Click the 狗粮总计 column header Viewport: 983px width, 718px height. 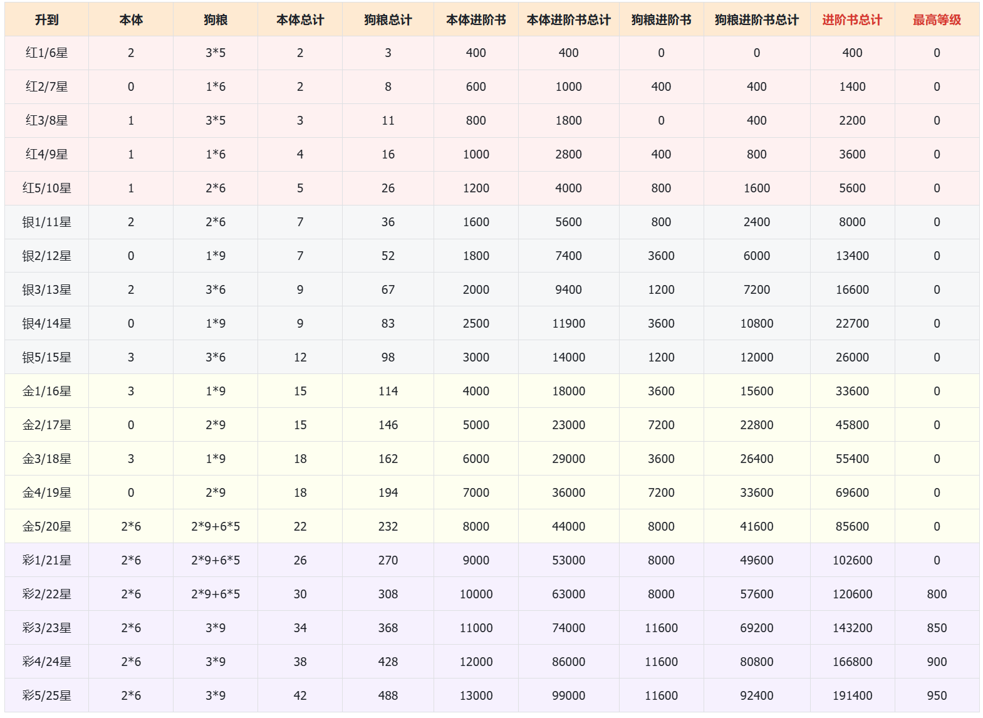[x=388, y=20]
